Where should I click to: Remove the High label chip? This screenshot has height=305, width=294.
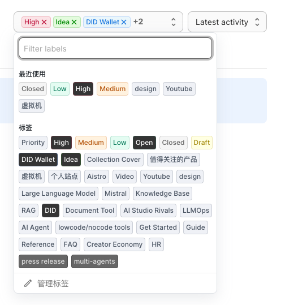[x=44, y=22]
